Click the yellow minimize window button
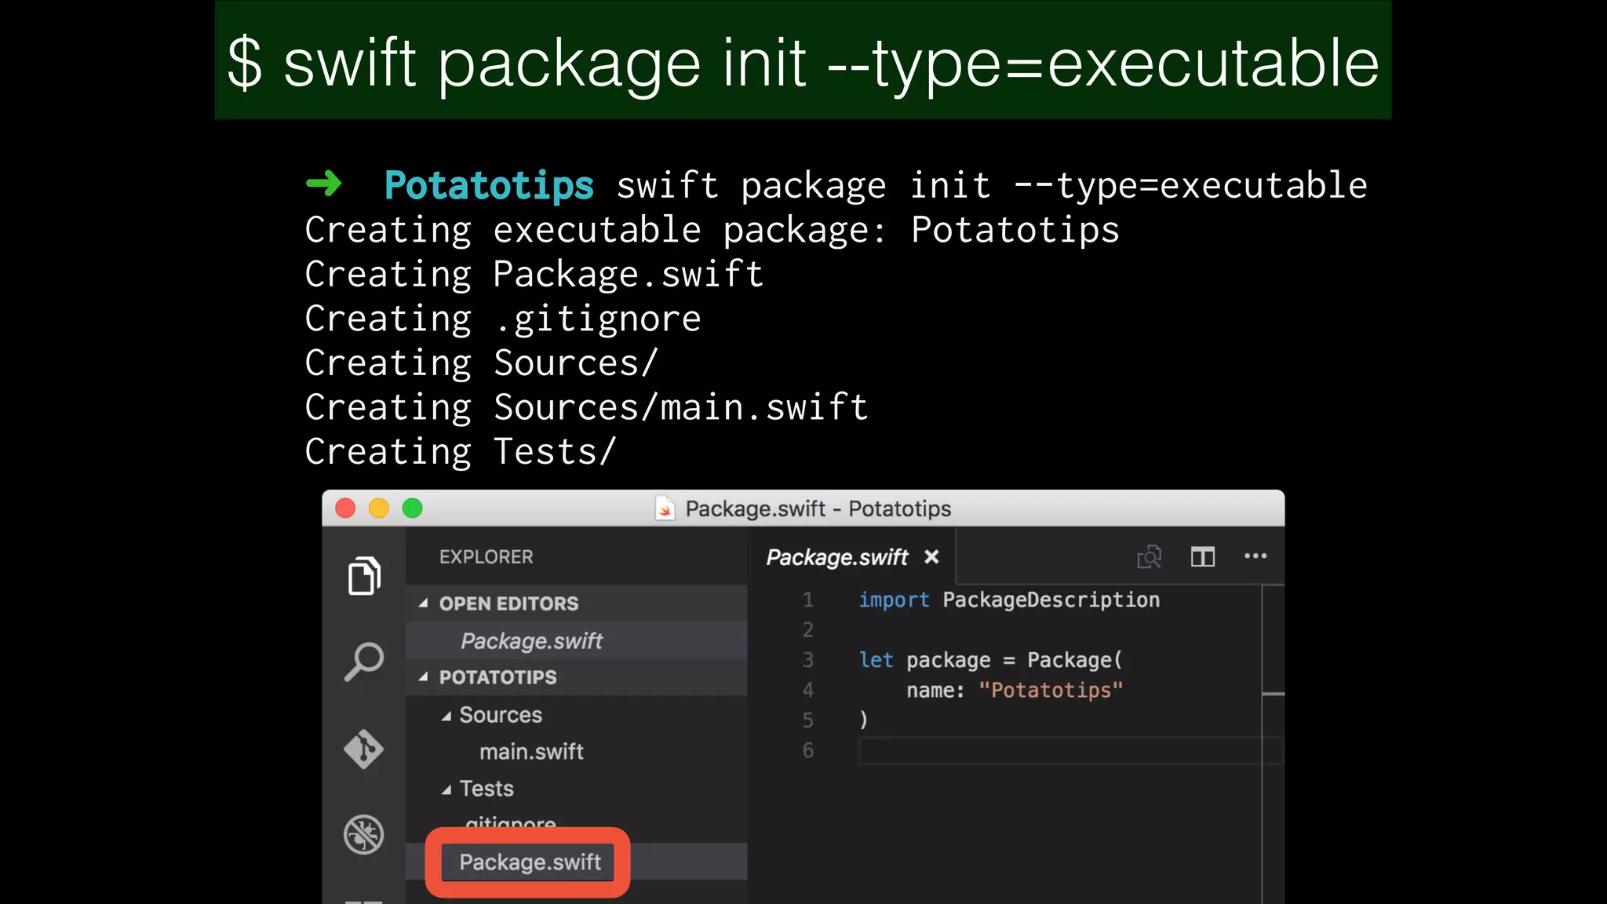The width and height of the screenshot is (1607, 904). 379,508
